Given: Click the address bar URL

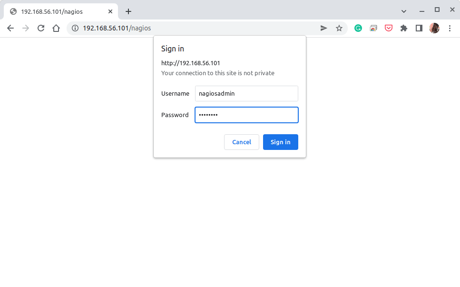Looking at the screenshot, I should [117, 28].
